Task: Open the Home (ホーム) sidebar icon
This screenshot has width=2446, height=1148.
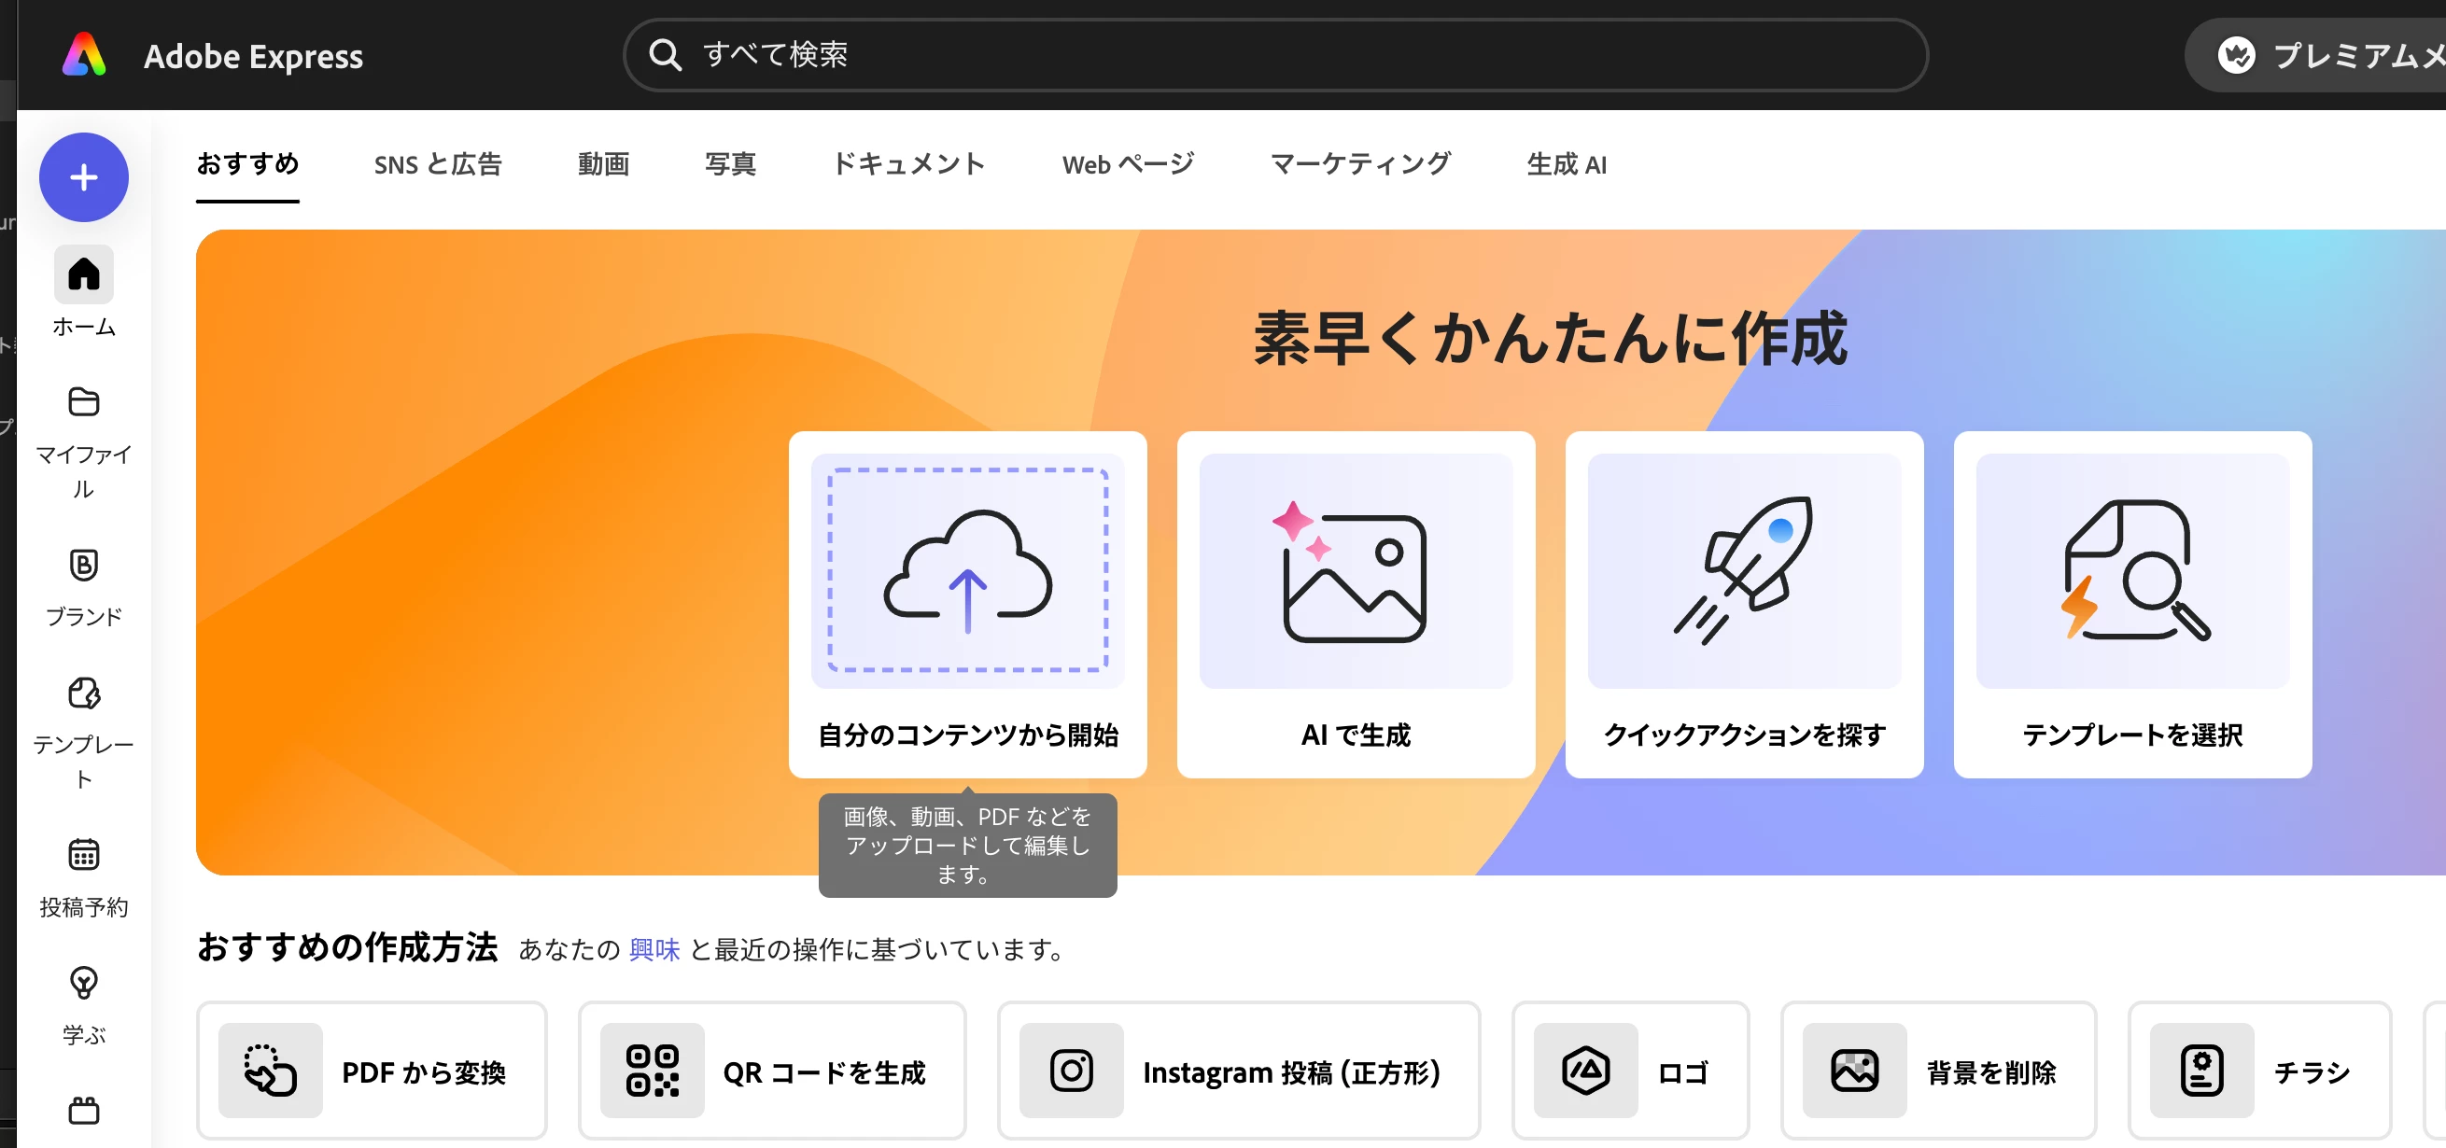Action: pyautogui.click(x=84, y=274)
